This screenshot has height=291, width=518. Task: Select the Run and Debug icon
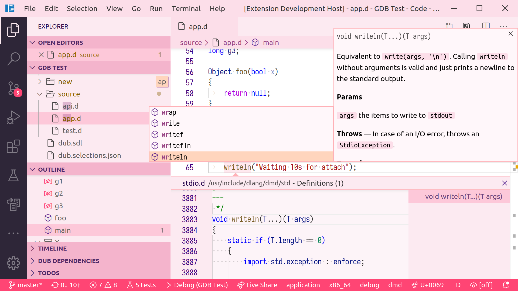(13, 117)
